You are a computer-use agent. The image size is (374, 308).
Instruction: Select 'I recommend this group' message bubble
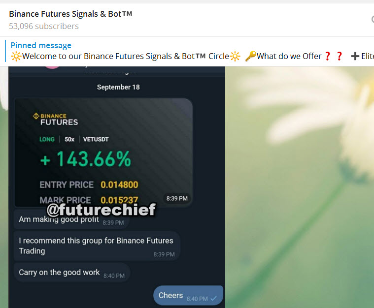97,246
